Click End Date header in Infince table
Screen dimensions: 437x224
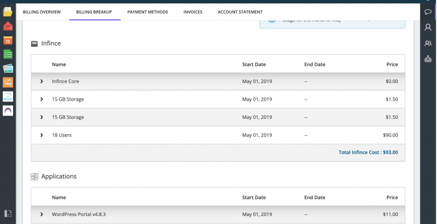click(x=315, y=64)
